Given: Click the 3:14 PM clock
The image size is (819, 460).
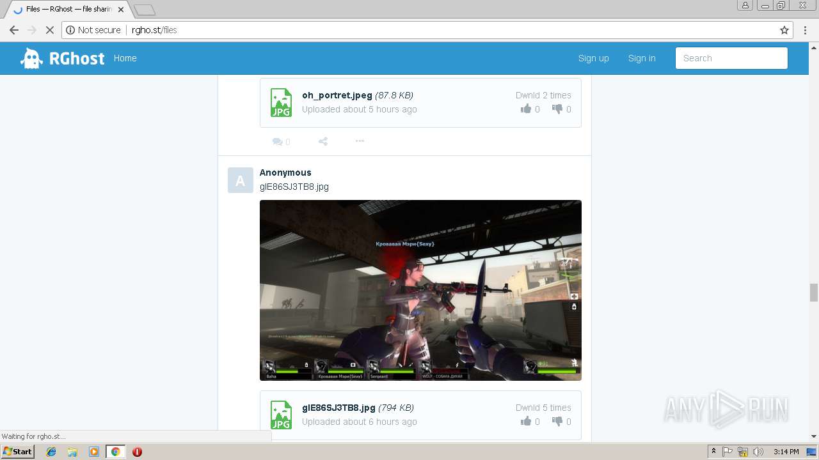Looking at the screenshot, I should (x=786, y=452).
